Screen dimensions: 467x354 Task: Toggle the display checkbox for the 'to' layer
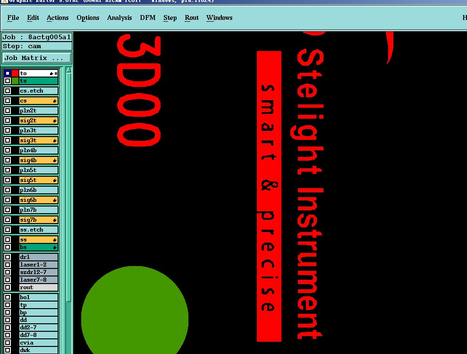tap(8, 73)
